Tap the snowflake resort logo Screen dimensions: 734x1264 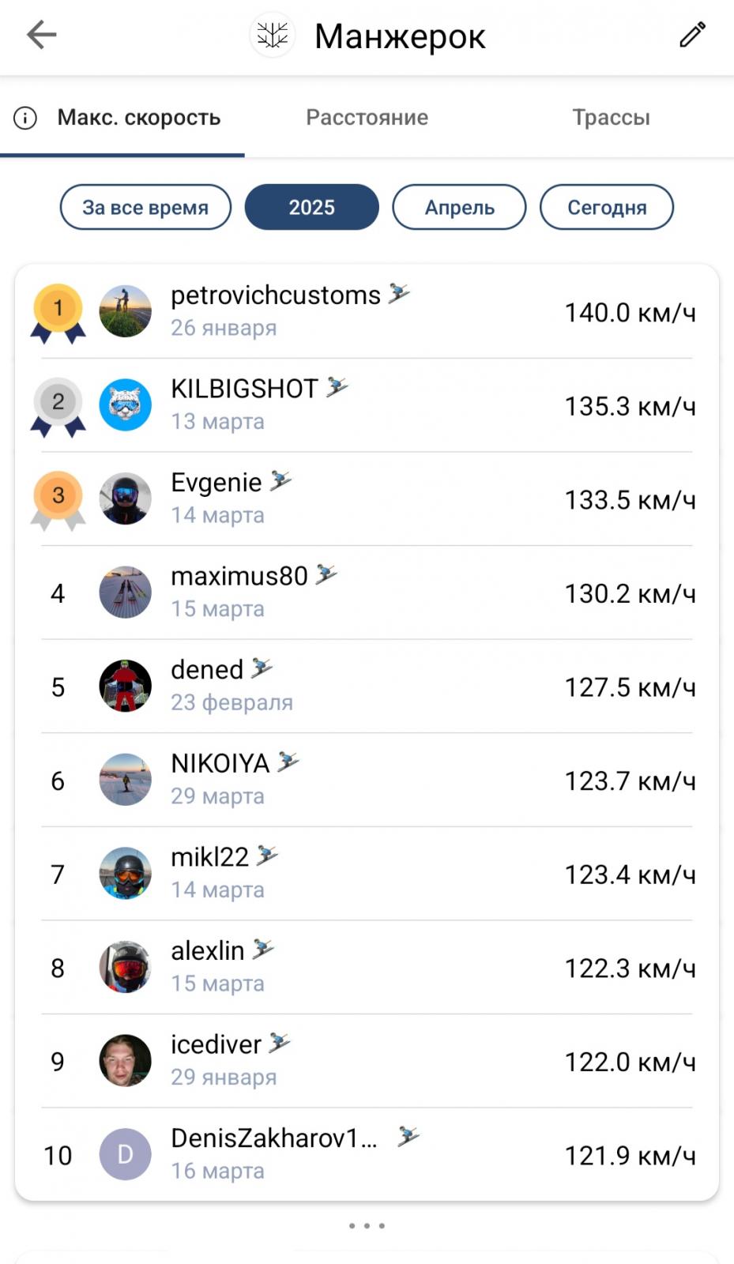coord(273,35)
